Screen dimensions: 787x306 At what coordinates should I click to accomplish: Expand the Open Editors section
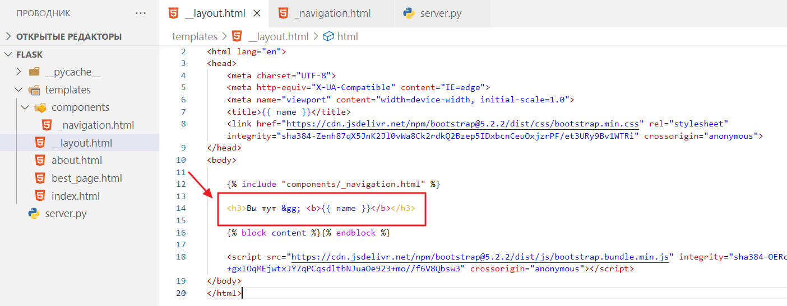(8, 36)
